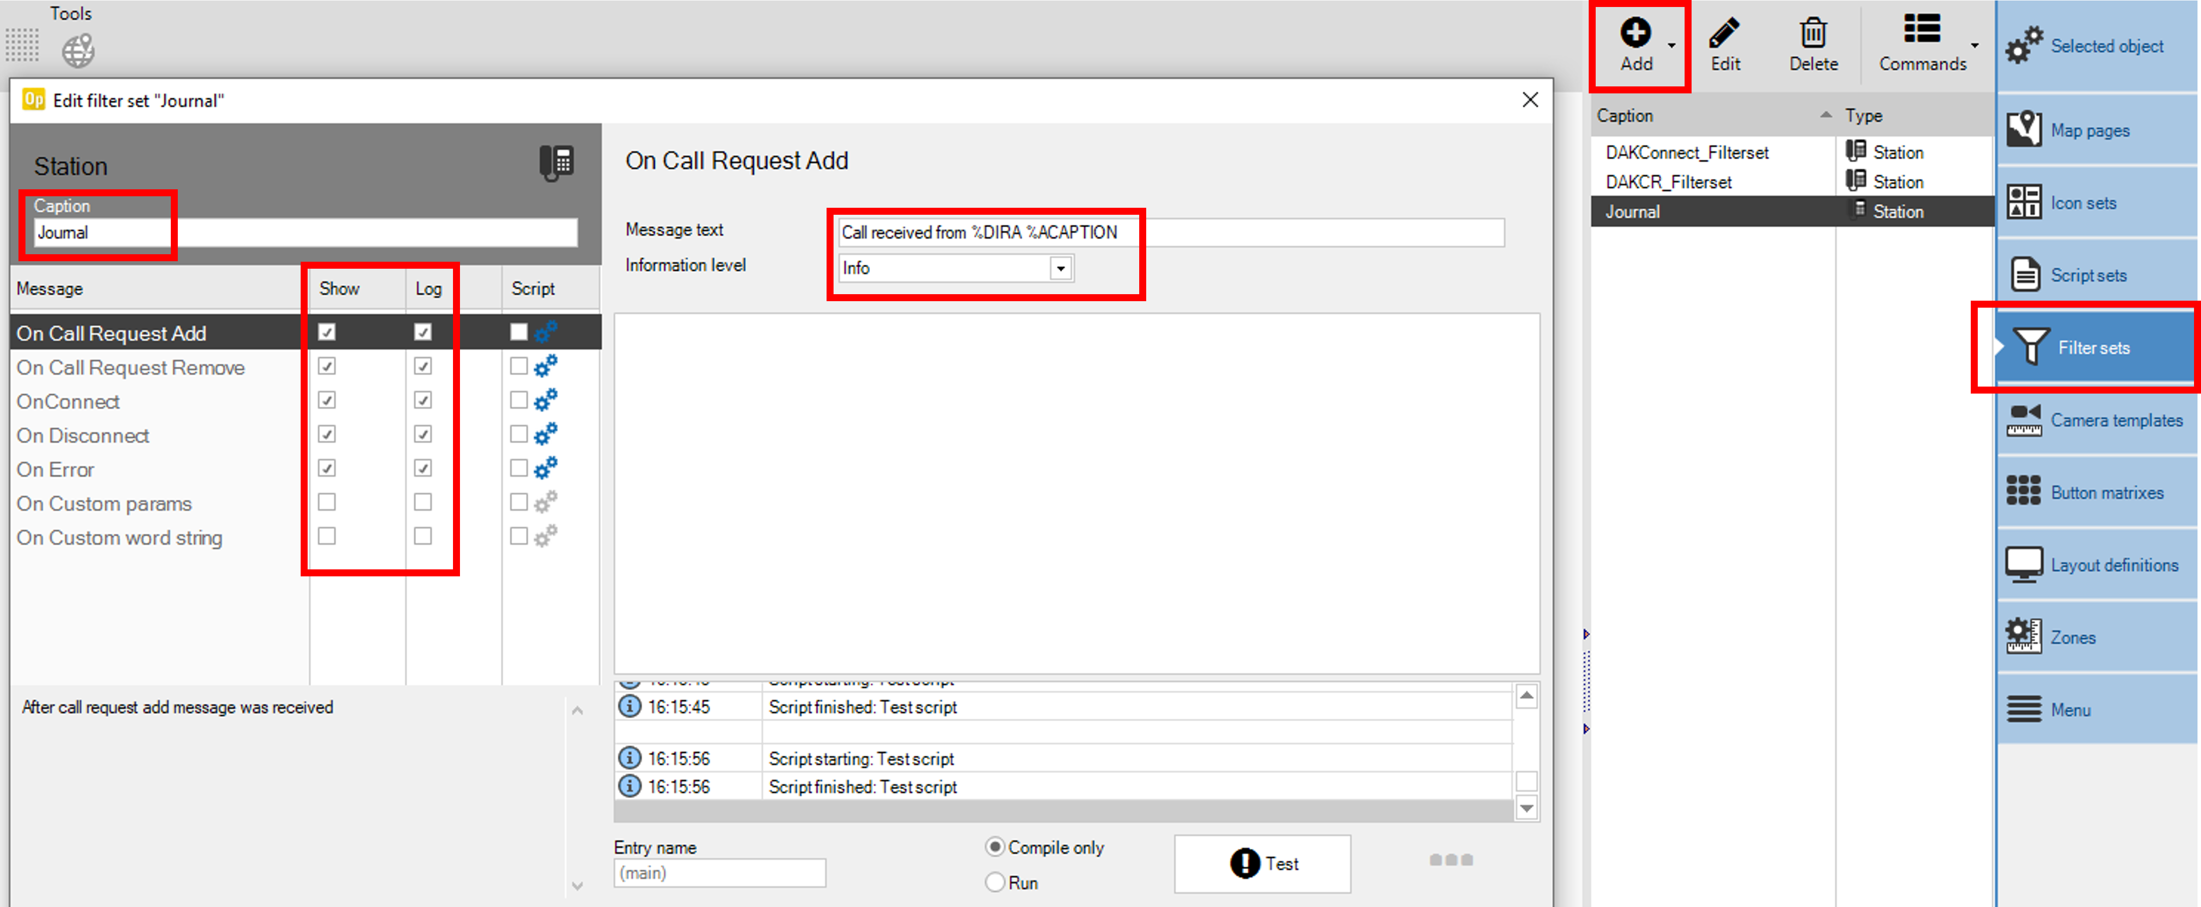Select the Run radio button
This screenshot has width=2201, height=907.
tap(994, 882)
